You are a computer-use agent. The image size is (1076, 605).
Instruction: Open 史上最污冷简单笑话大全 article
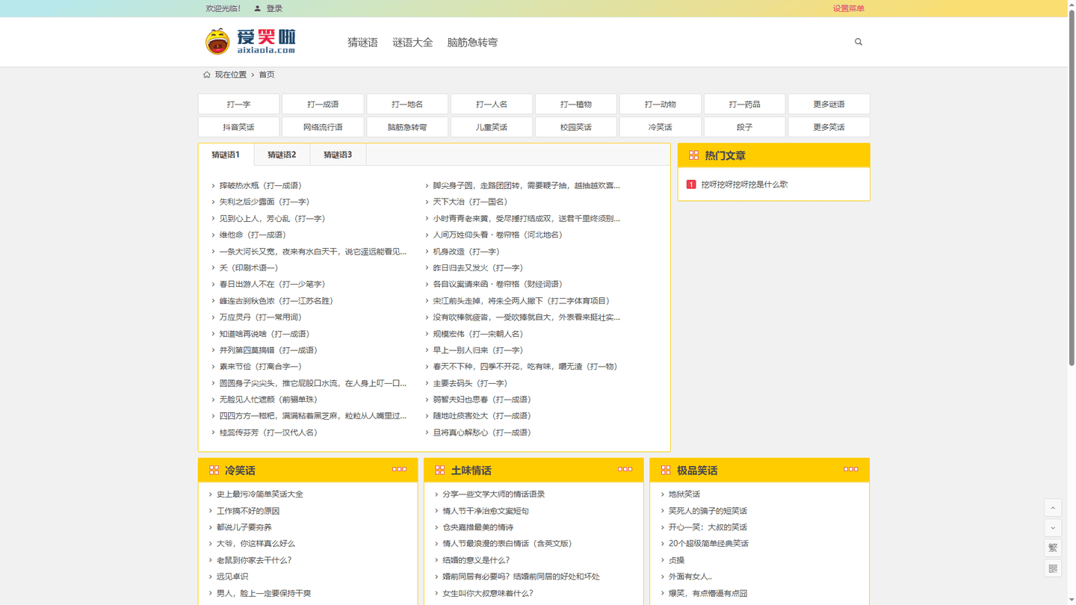click(x=260, y=494)
